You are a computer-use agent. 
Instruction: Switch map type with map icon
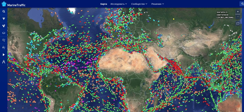238,23
